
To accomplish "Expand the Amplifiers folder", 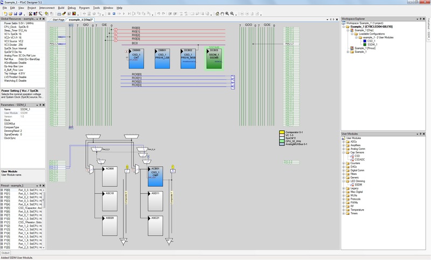I will tap(344, 145).
